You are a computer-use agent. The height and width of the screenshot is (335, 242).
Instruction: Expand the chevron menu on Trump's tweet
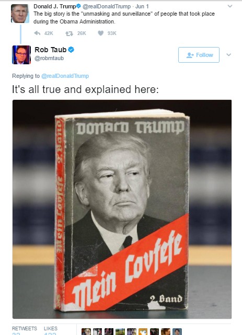pos(230,6)
